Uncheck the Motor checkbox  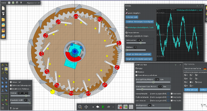pyautogui.click(x=136, y=68)
